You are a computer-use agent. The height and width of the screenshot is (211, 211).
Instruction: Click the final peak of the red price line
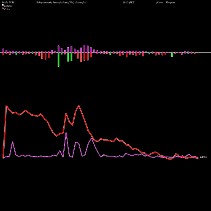pyautogui.click(x=176, y=154)
